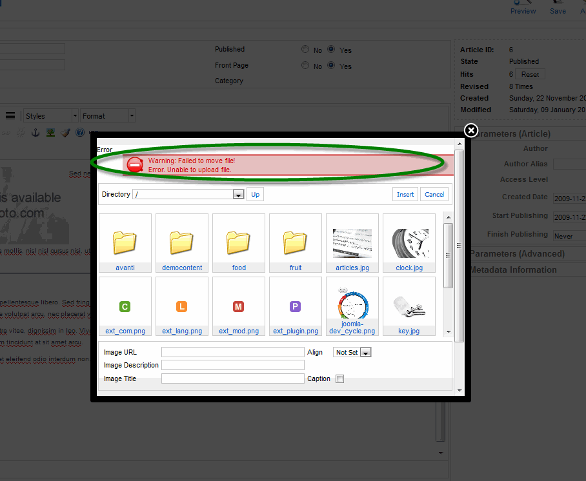586x481 pixels.
Task: Click the "Error. Unable to upload file." text
Action: [x=190, y=170]
